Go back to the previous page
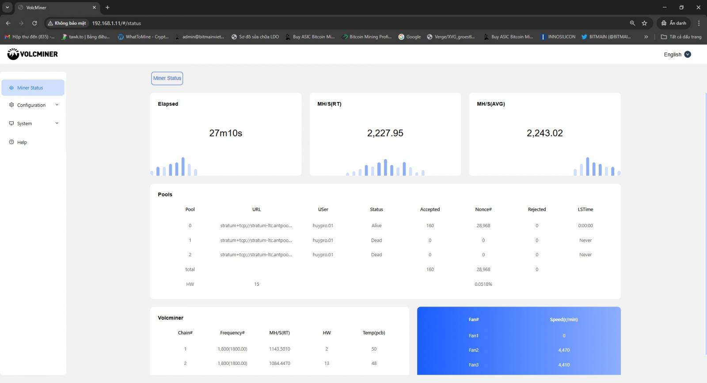707x383 pixels. pyautogui.click(x=8, y=23)
